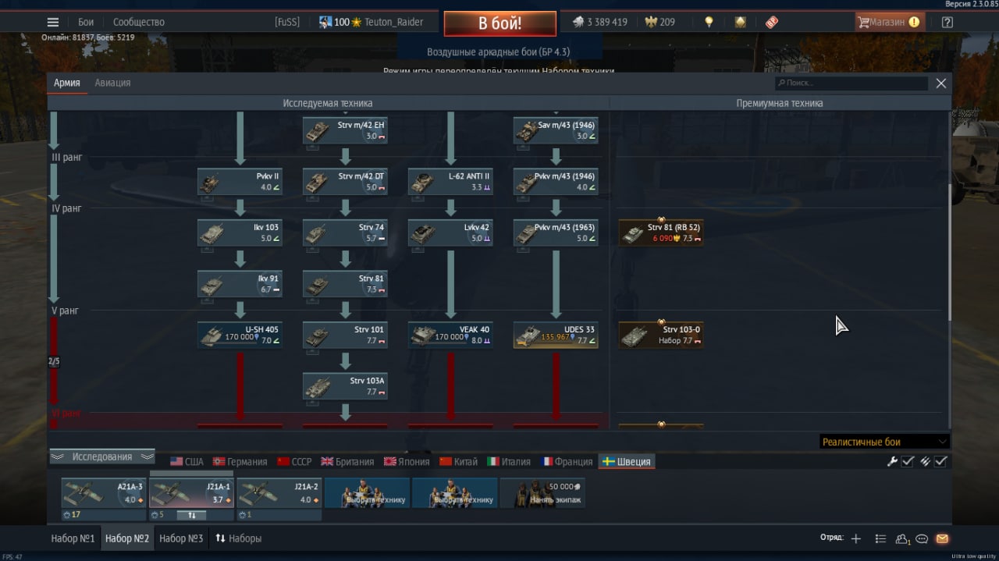Select the Strv 74 tank
The width and height of the screenshot is (999, 561).
[345, 233]
